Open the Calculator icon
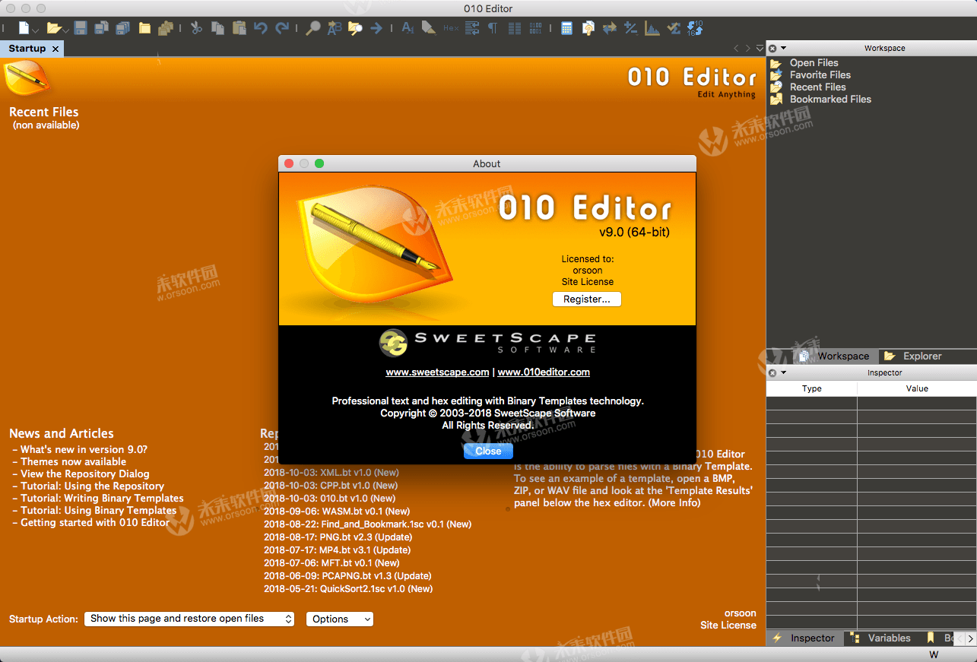 tap(566, 28)
